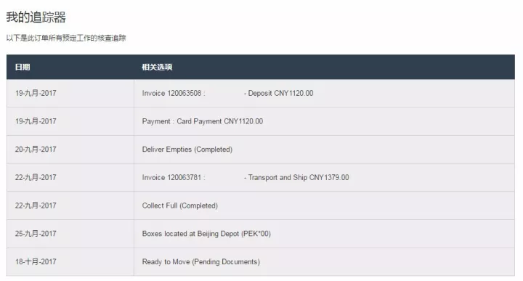Click the 我的追踪器 page heading
This screenshot has height=281, width=523.
[36, 17]
